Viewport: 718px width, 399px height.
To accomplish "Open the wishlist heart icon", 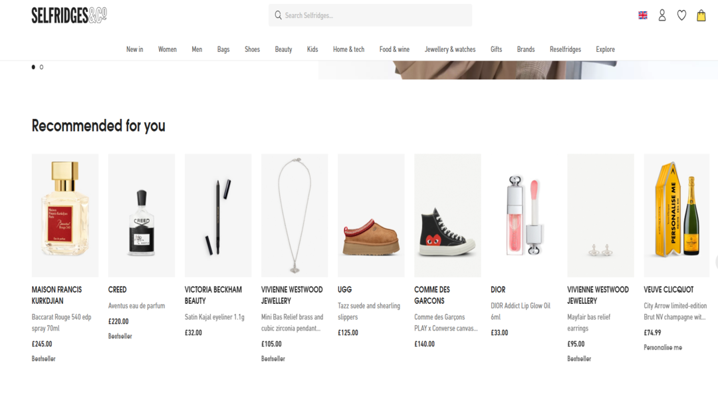I will tap(682, 15).
